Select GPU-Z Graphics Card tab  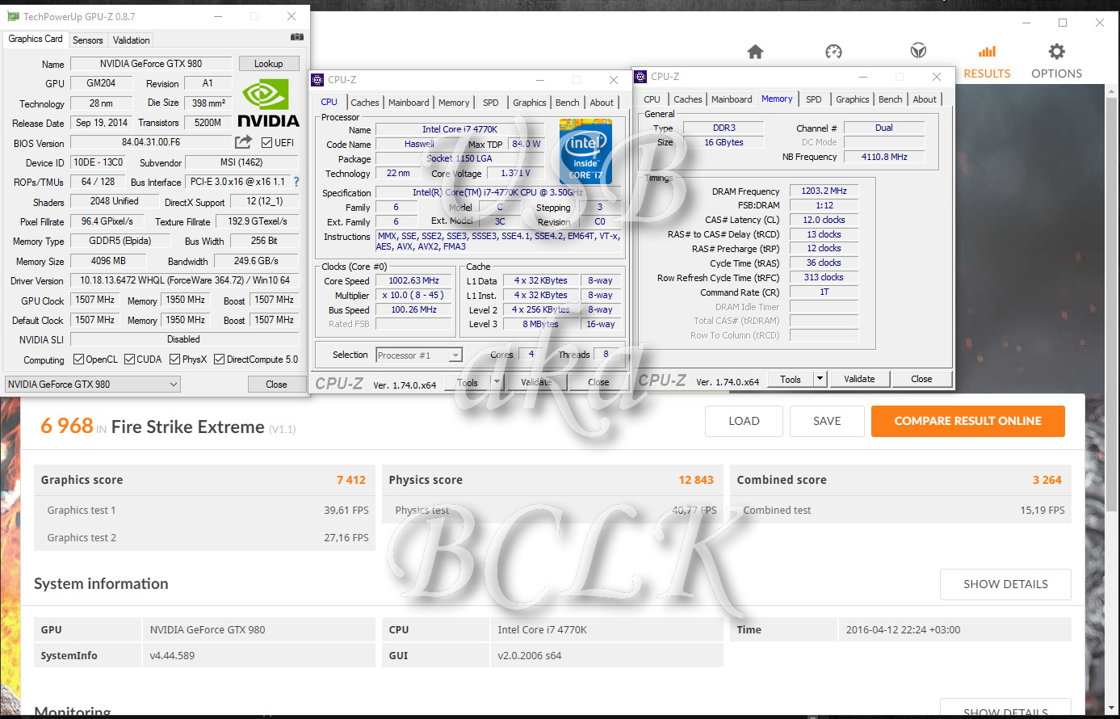pos(36,39)
